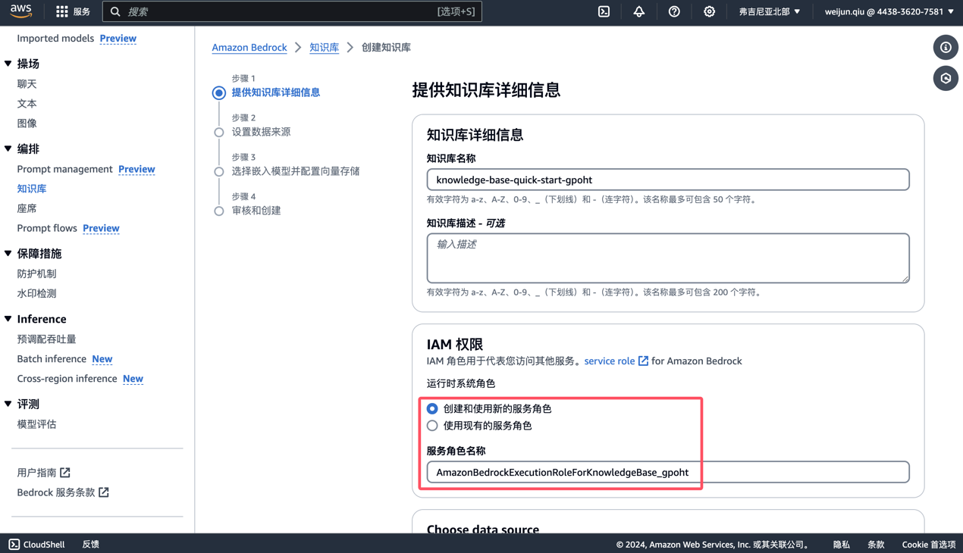Open 模型评估 in the sidebar

click(x=36, y=424)
